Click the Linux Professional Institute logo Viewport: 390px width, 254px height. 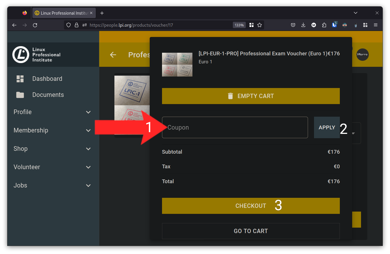coord(36,55)
